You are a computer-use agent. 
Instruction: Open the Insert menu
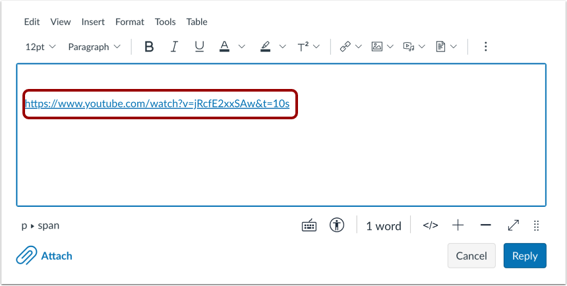coord(93,22)
